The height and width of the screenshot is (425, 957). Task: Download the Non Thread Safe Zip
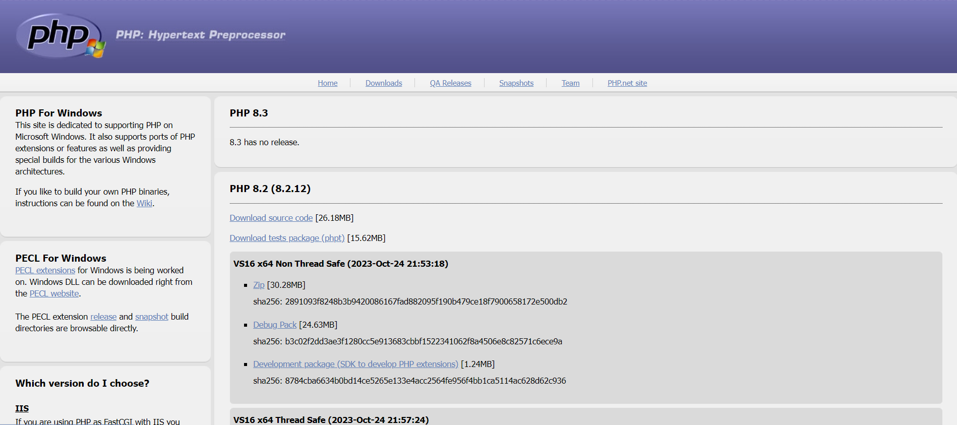click(x=259, y=285)
